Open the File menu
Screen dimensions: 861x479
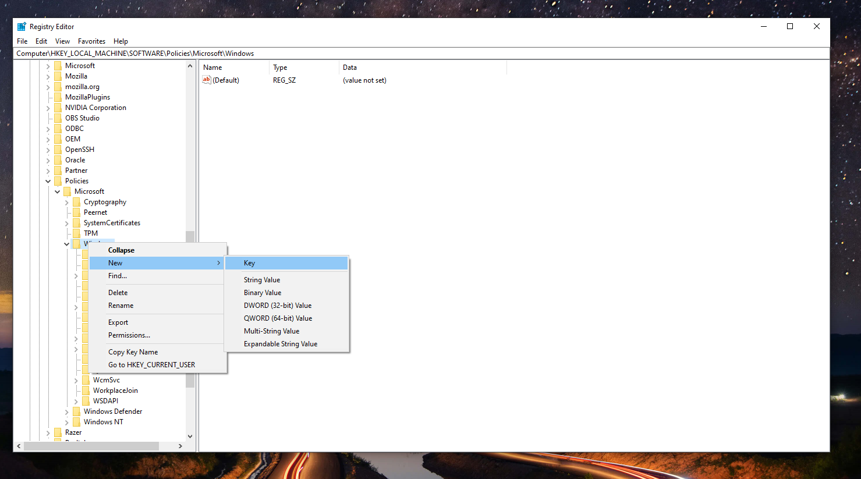(22, 41)
